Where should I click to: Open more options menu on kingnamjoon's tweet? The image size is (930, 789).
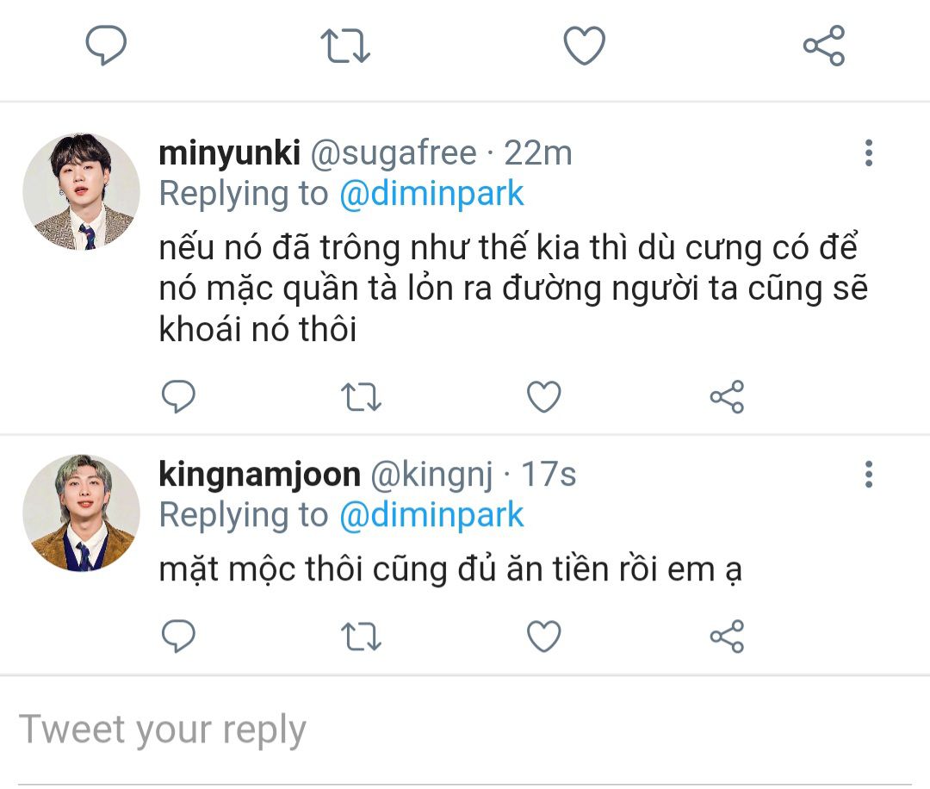[x=868, y=474]
